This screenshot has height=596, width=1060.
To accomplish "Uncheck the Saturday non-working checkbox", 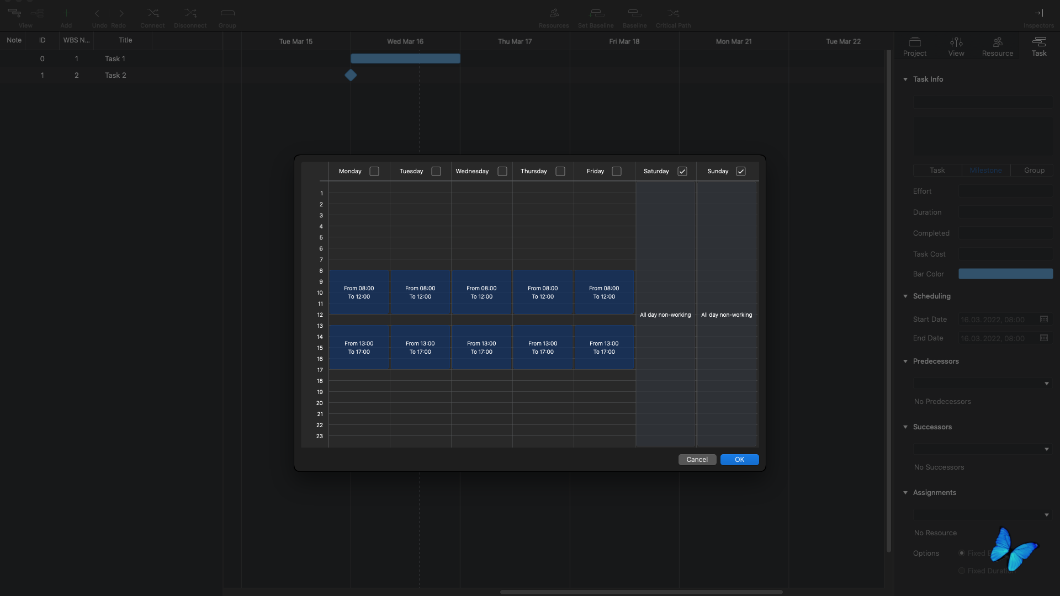I will pyautogui.click(x=682, y=172).
